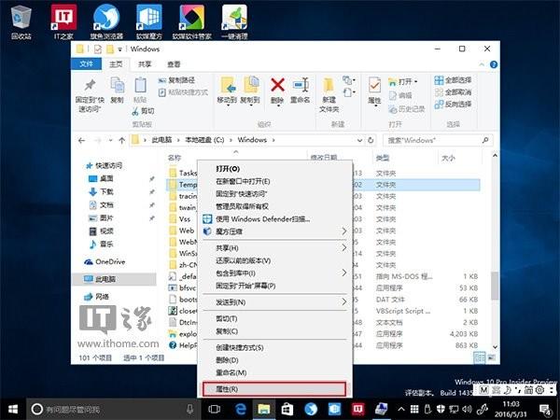Click the New folder ribbon icon
The height and width of the screenshot is (420, 560).
[x=329, y=86]
